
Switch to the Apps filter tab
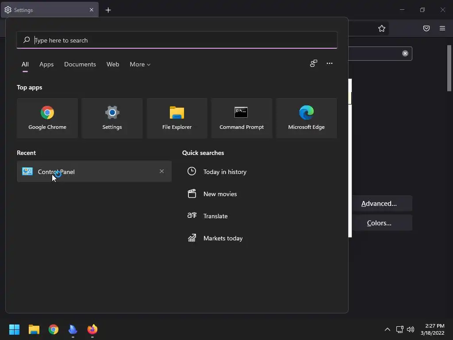(46, 65)
